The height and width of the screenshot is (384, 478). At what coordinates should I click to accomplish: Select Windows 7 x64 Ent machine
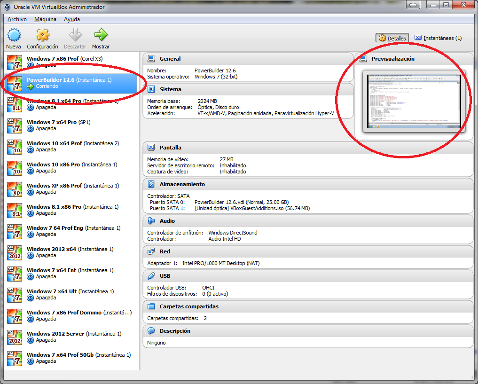[x=71, y=274]
